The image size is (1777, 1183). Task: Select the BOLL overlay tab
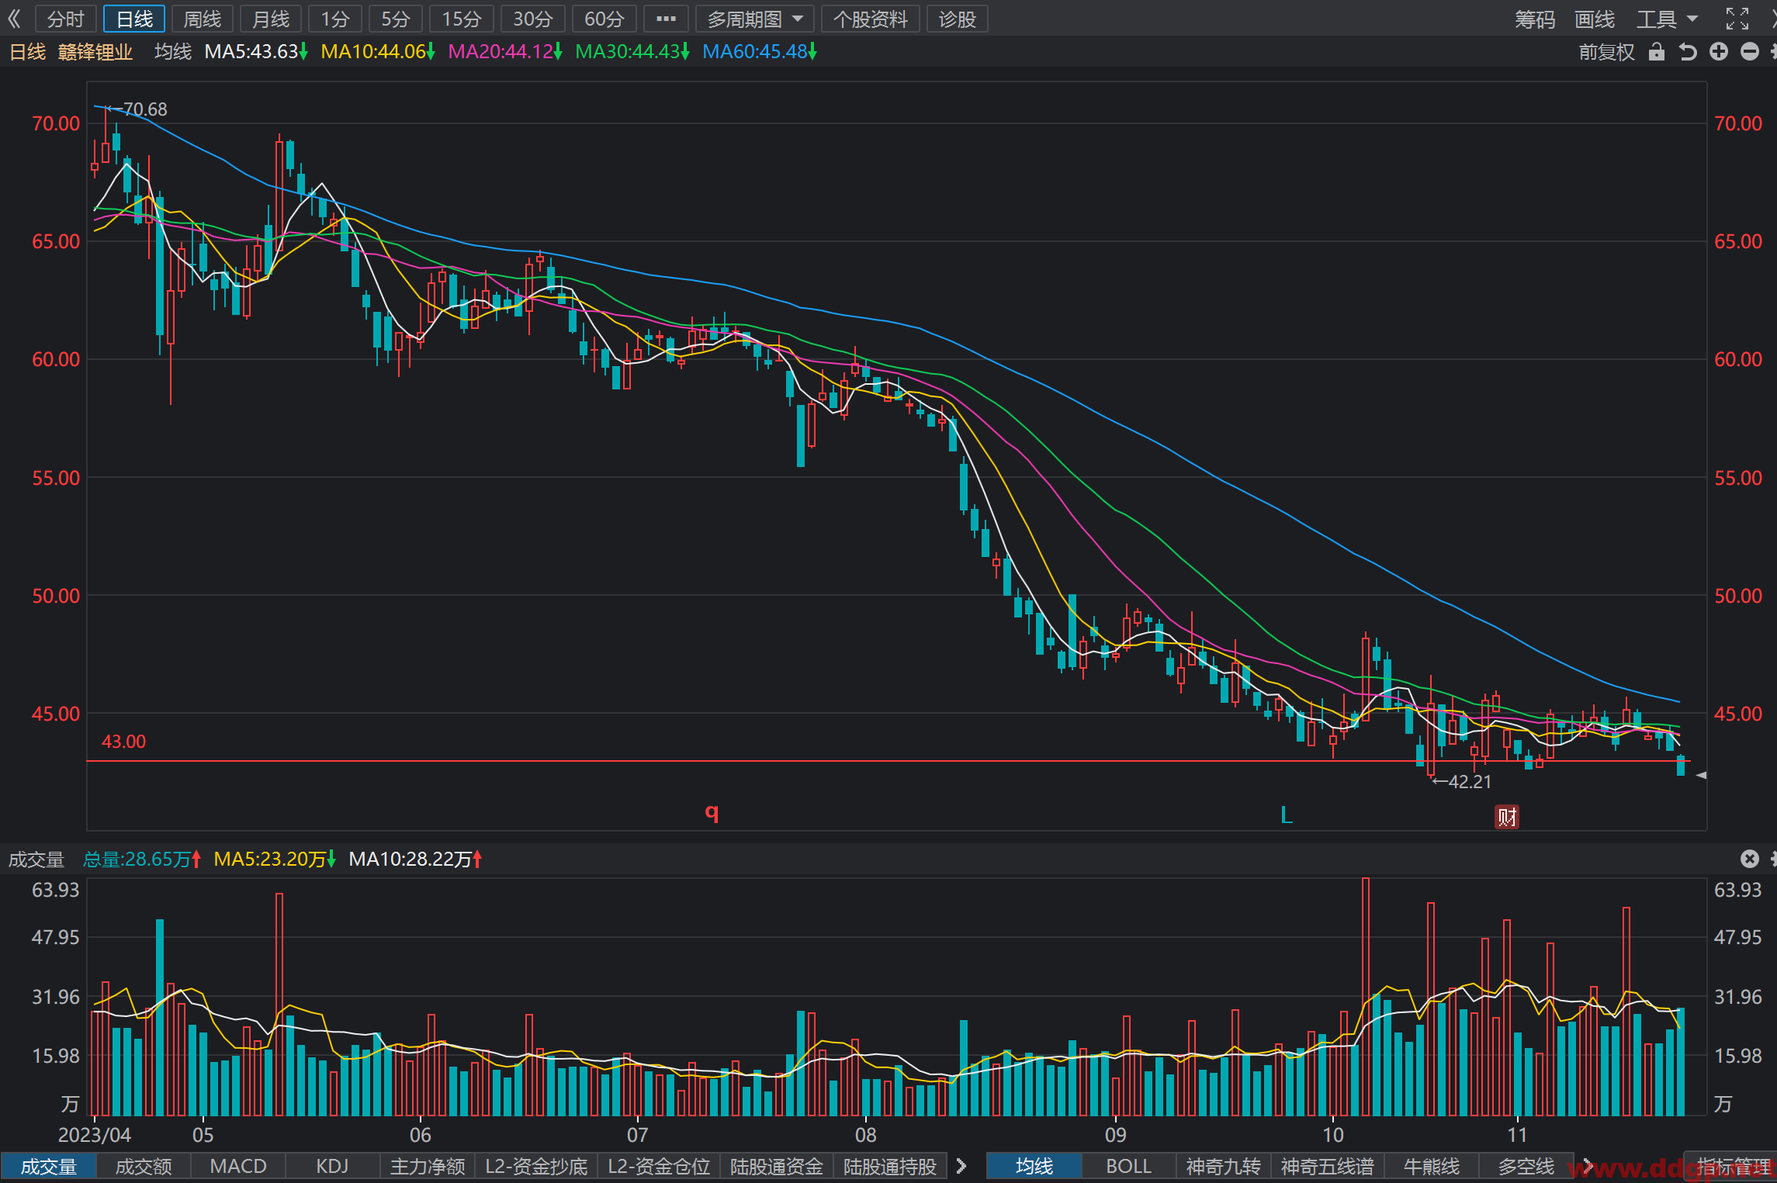pos(1128,1166)
